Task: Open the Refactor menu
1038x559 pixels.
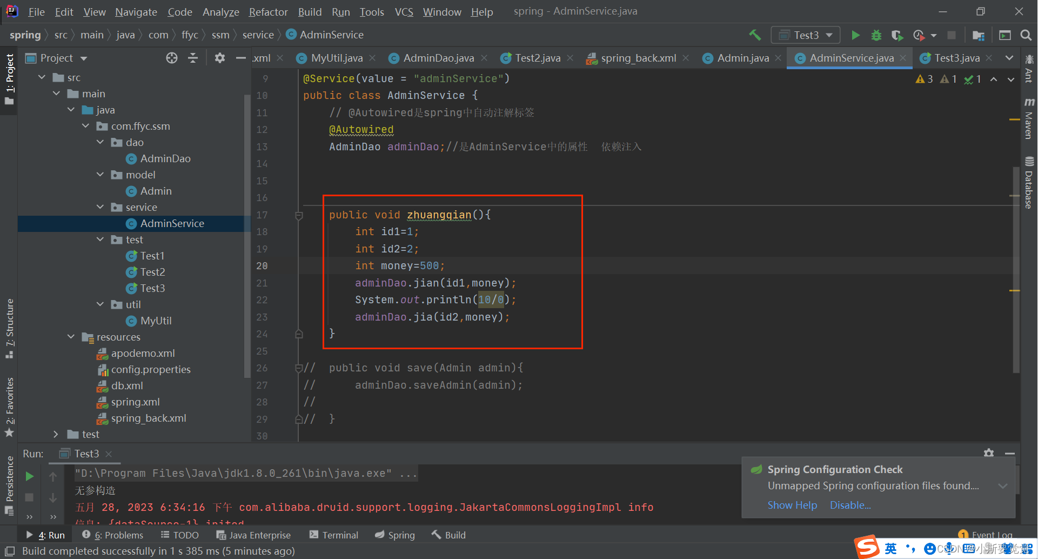Action: click(268, 12)
